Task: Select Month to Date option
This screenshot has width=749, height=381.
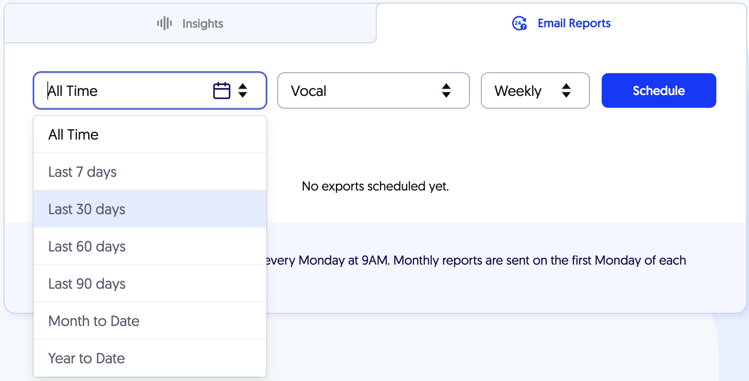Action: click(x=150, y=321)
